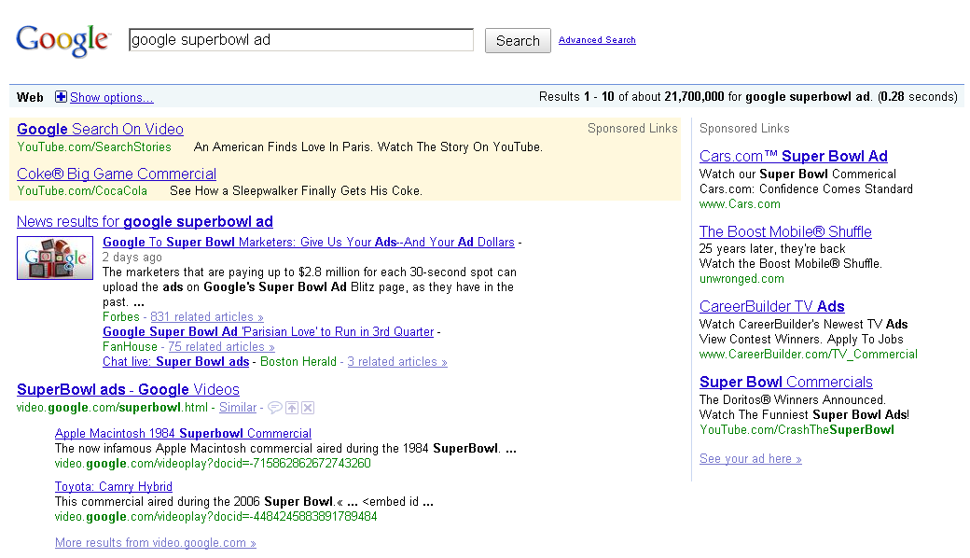Viewport: 970px width, 558px height.
Task: Select the Web label in results bar
Action: 30,97
